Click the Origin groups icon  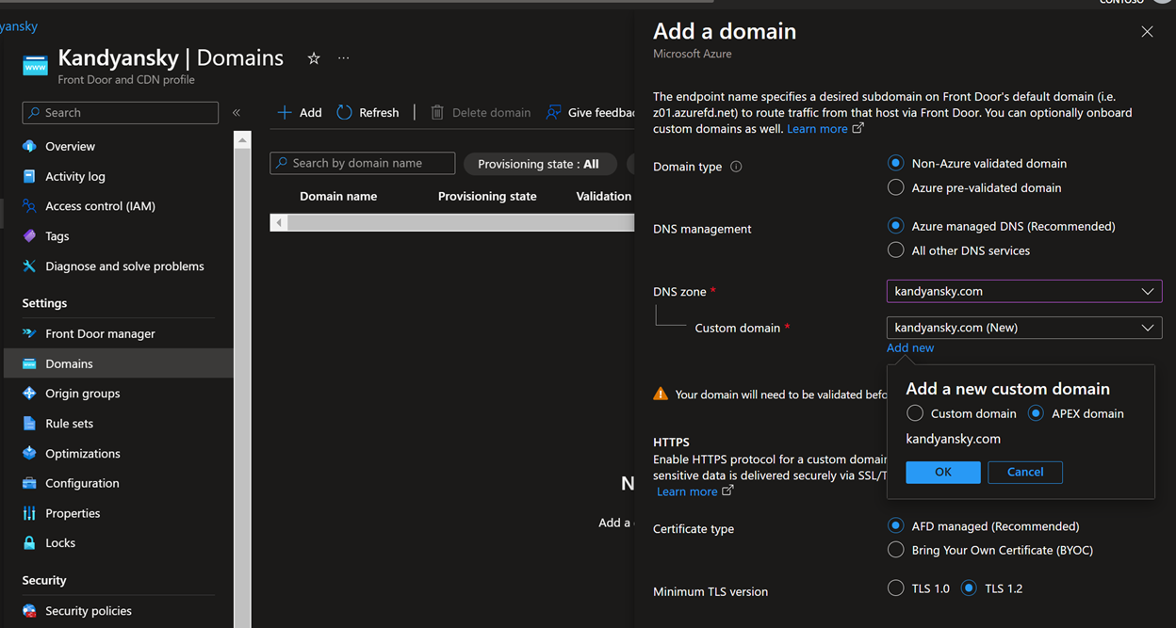pyautogui.click(x=29, y=394)
